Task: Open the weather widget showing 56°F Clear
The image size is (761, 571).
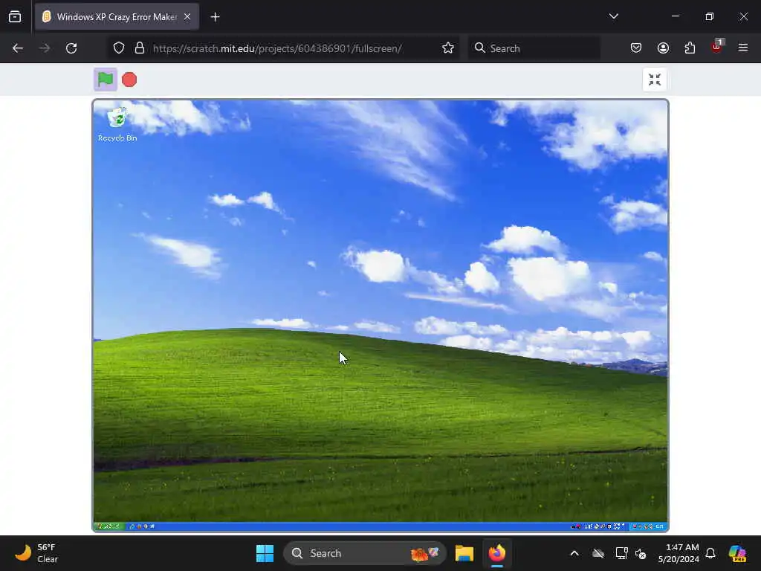Action: [x=36, y=553]
